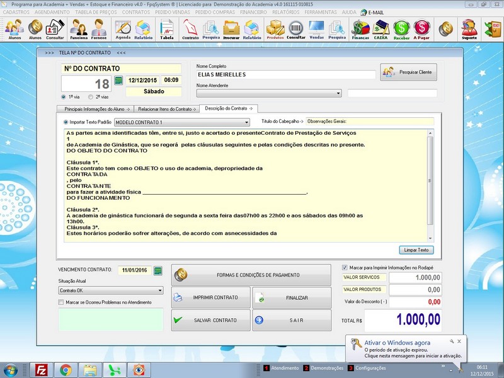Select the Importar Texto Padrão radio button
The height and width of the screenshot is (378, 504).
(x=66, y=122)
